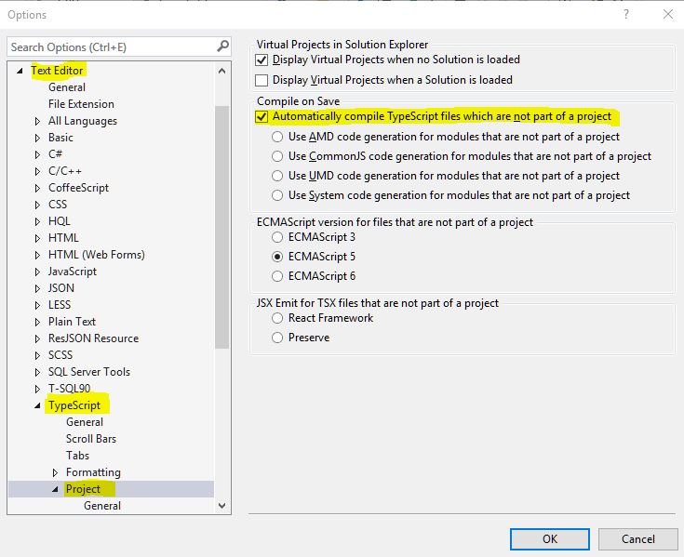This screenshot has height=557, width=684.
Task: Expand the C# node
Action: click(x=37, y=154)
